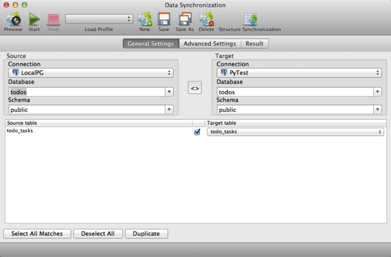Click the Duplicate button
The image size is (391, 257).
point(146,234)
